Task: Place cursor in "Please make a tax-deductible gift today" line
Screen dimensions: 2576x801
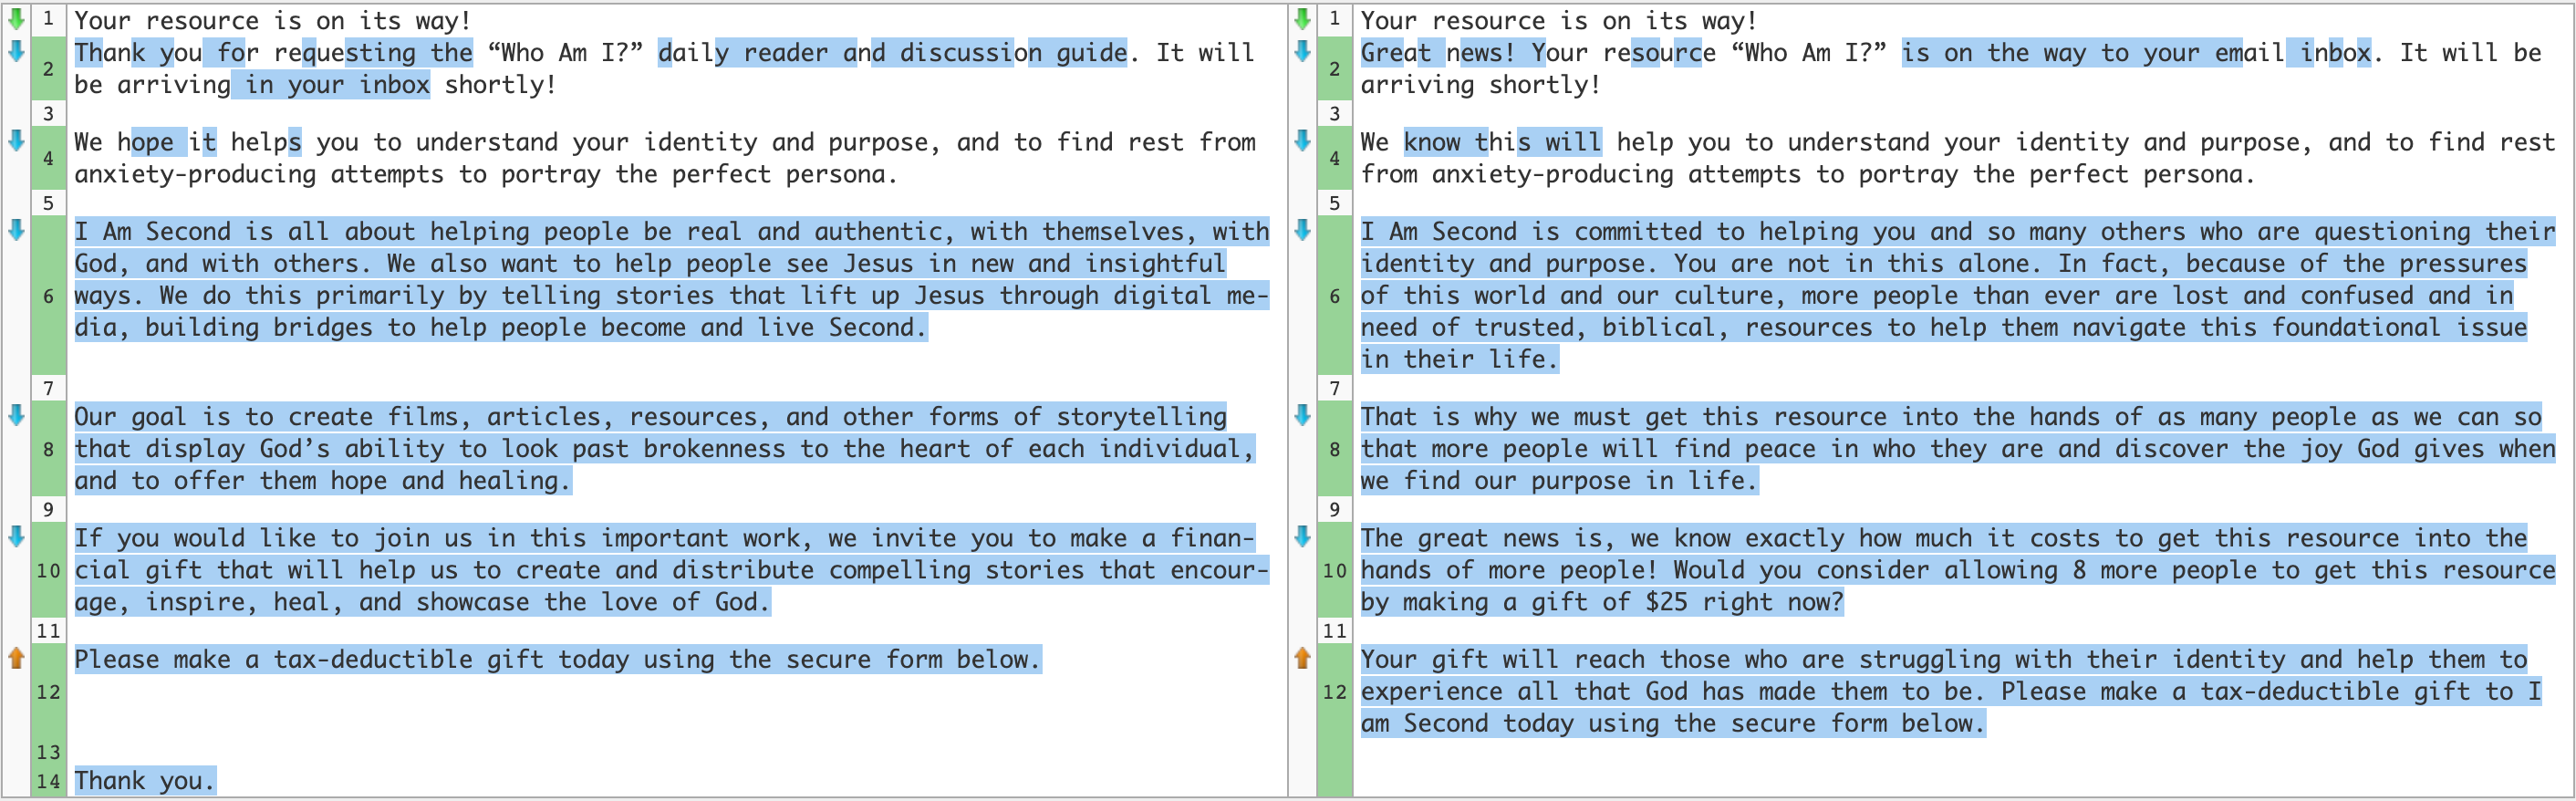Action: tap(557, 659)
